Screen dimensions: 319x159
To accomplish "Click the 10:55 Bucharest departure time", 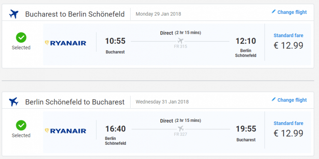I will point(115,41).
